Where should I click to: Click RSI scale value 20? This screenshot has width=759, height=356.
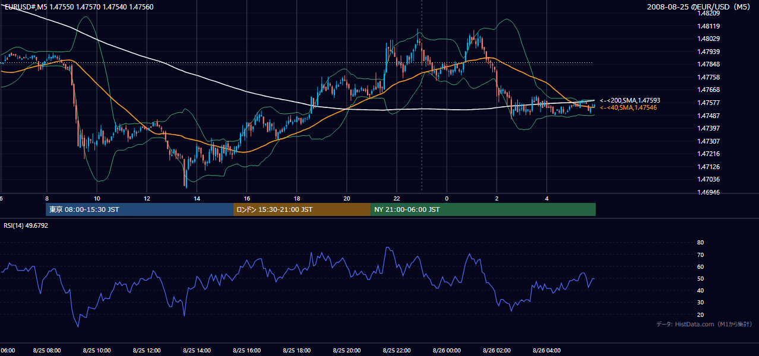pos(700,314)
